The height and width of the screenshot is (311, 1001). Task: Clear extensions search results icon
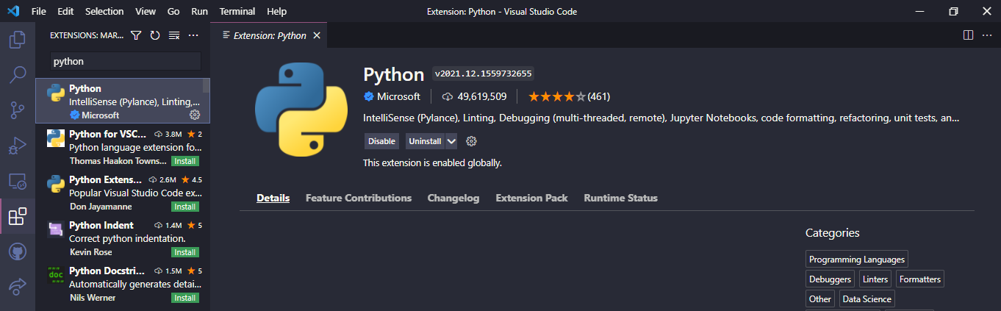pyautogui.click(x=174, y=35)
